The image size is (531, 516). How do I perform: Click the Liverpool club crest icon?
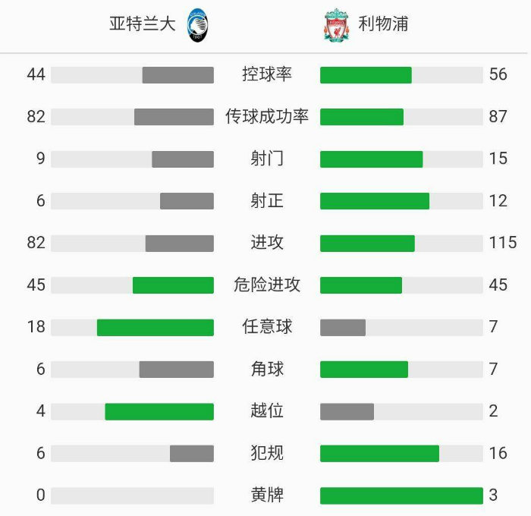click(x=336, y=25)
